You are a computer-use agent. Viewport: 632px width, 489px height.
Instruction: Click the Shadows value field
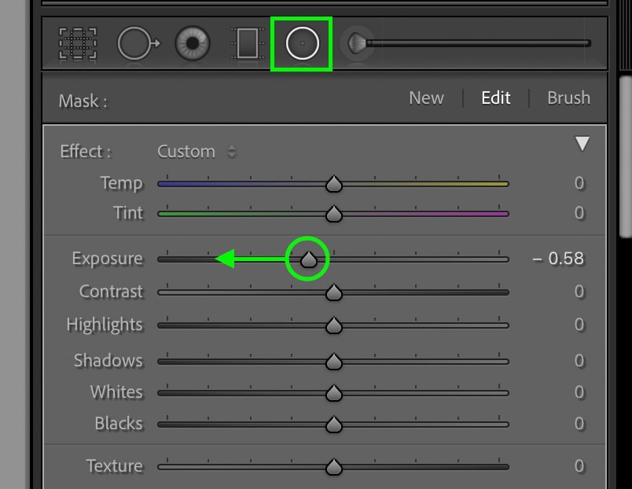[579, 360]
